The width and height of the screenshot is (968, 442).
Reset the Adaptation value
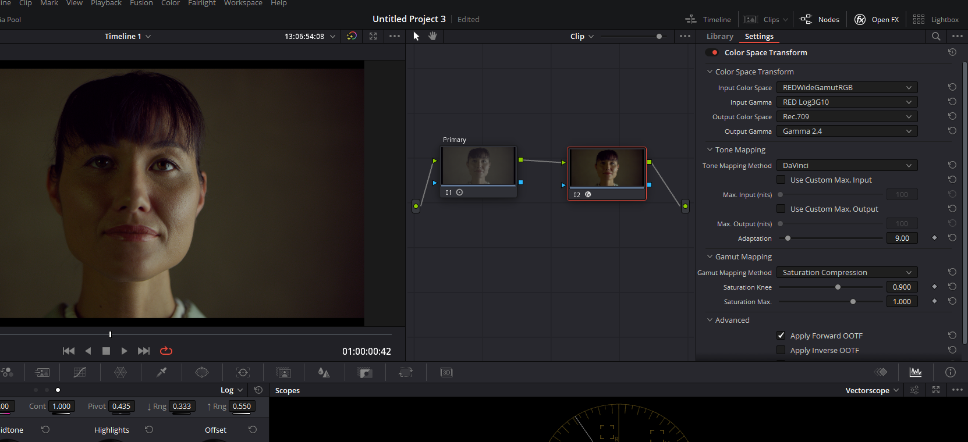click(952, 238)
